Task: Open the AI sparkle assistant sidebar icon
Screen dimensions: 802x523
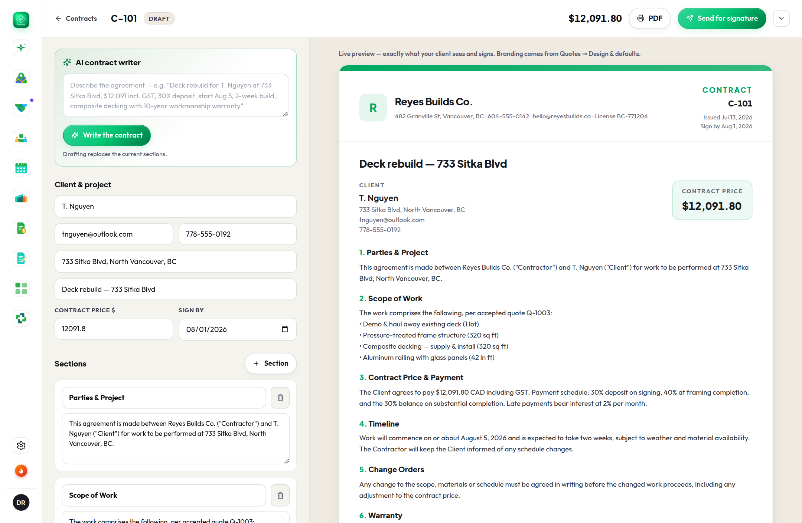Action: click(x=21, y=48)
